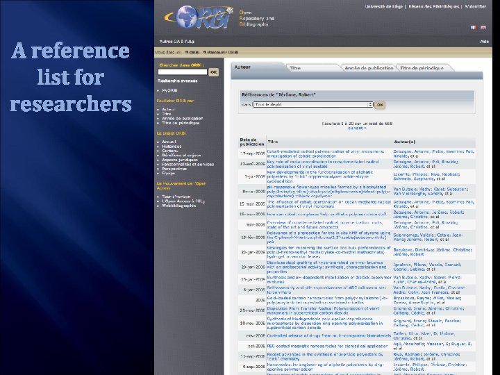This screenshot has width=500, height=375.
Task: Click the 25-nov-2008 date cell
Action: [253, 310]
